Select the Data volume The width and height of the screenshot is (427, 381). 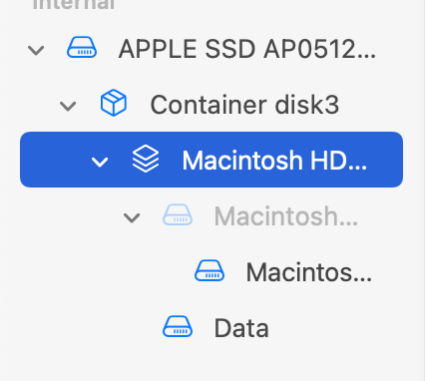click(241, 328)
